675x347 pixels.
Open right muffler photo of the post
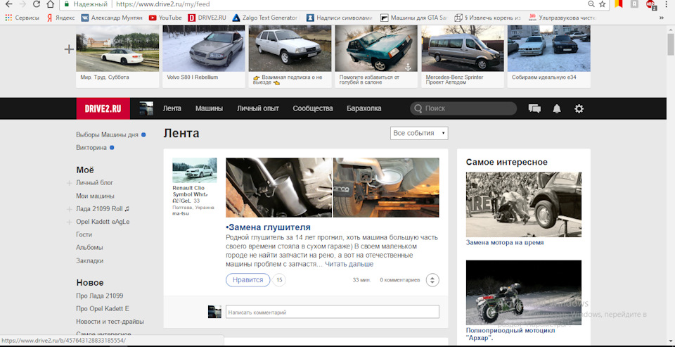coord(386,187)
